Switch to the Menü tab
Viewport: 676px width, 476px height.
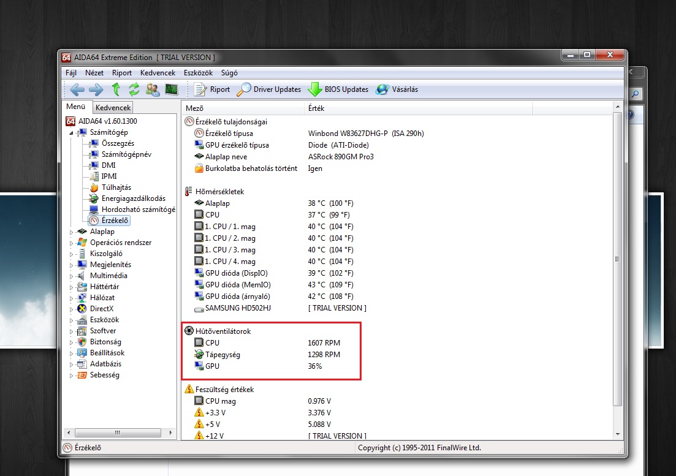[x=76, y=107]
